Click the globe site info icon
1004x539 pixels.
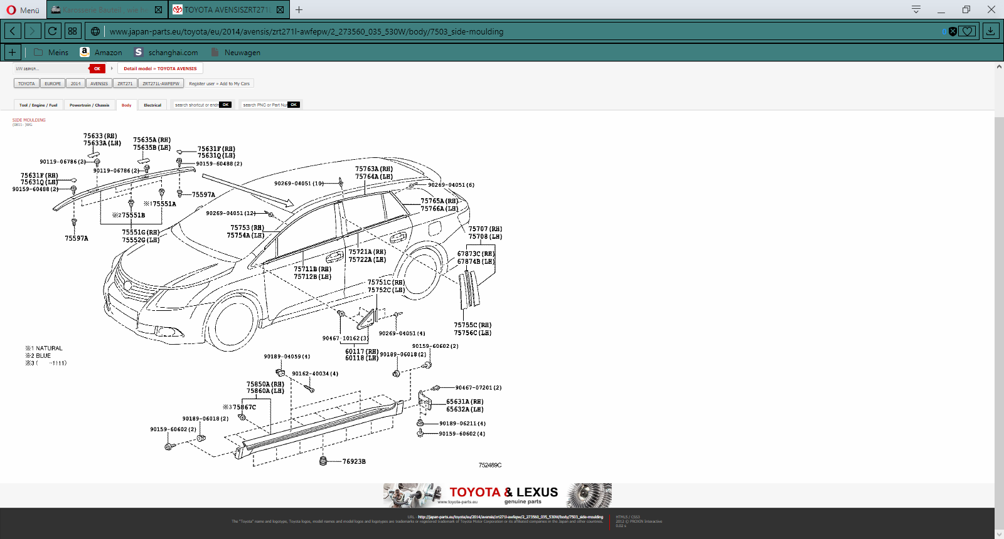95,31
